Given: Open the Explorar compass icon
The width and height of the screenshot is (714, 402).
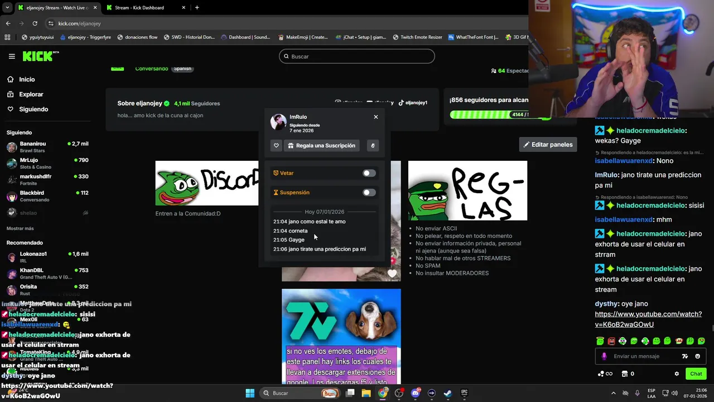Looking at the screenshot, I should [10, 94].
